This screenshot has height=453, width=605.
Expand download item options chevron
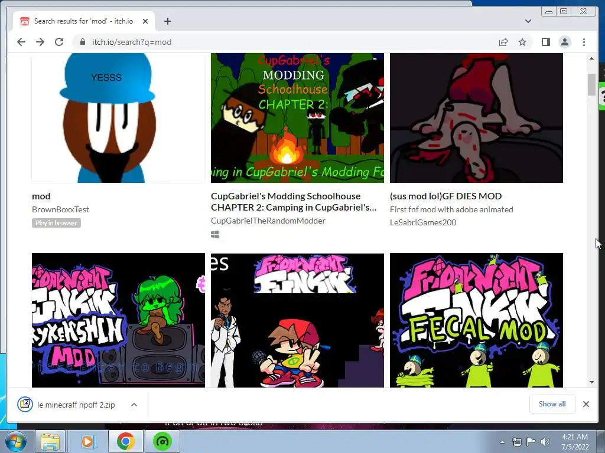click(x=134, y=405)
